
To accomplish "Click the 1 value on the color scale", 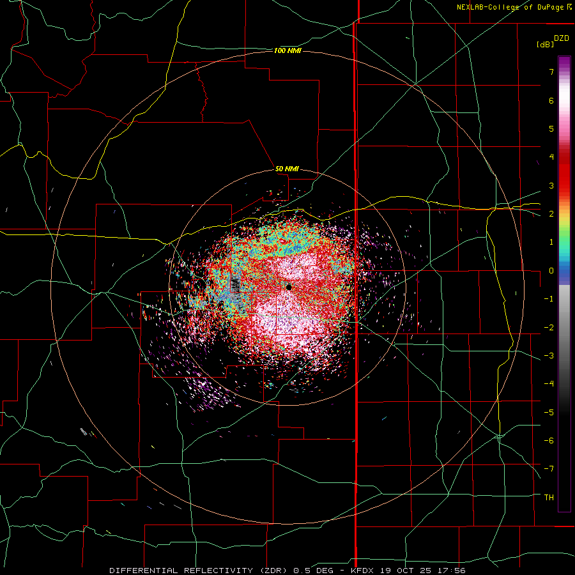I will [551, 242].
